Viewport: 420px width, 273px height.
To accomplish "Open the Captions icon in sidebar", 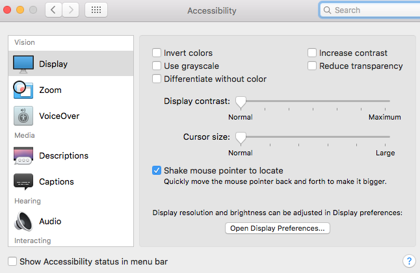I will tap(23, 181).
